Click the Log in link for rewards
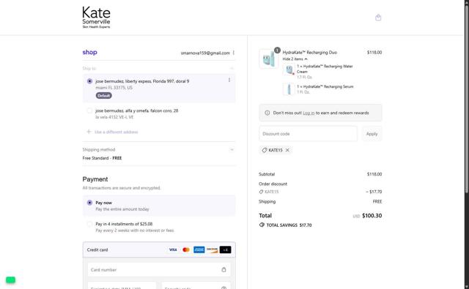 309,113
